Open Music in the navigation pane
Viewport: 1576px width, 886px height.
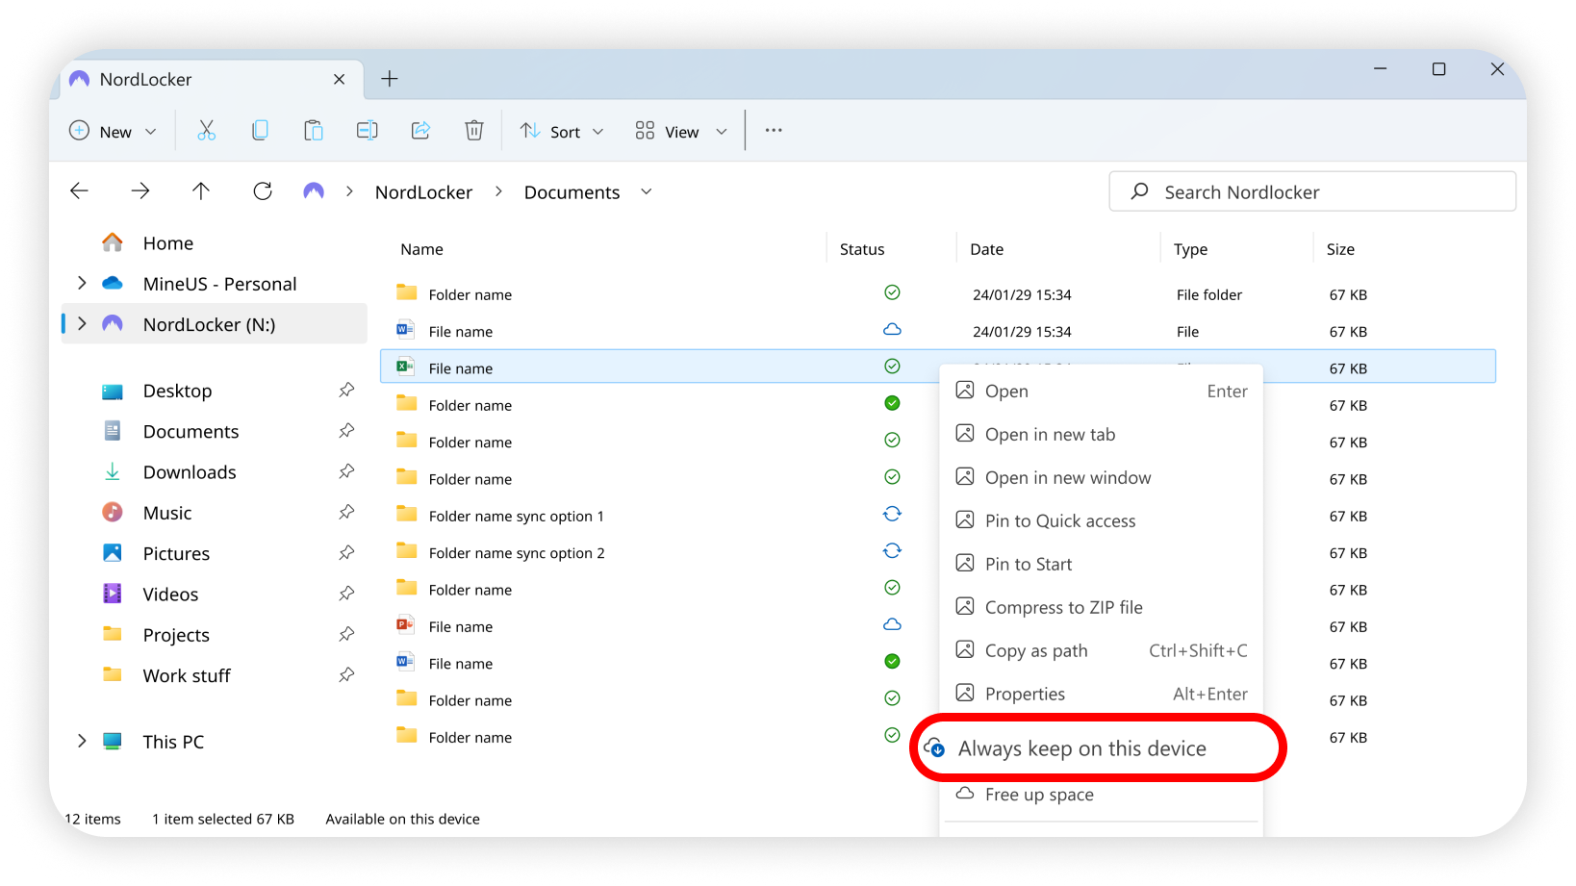[167, 513]
